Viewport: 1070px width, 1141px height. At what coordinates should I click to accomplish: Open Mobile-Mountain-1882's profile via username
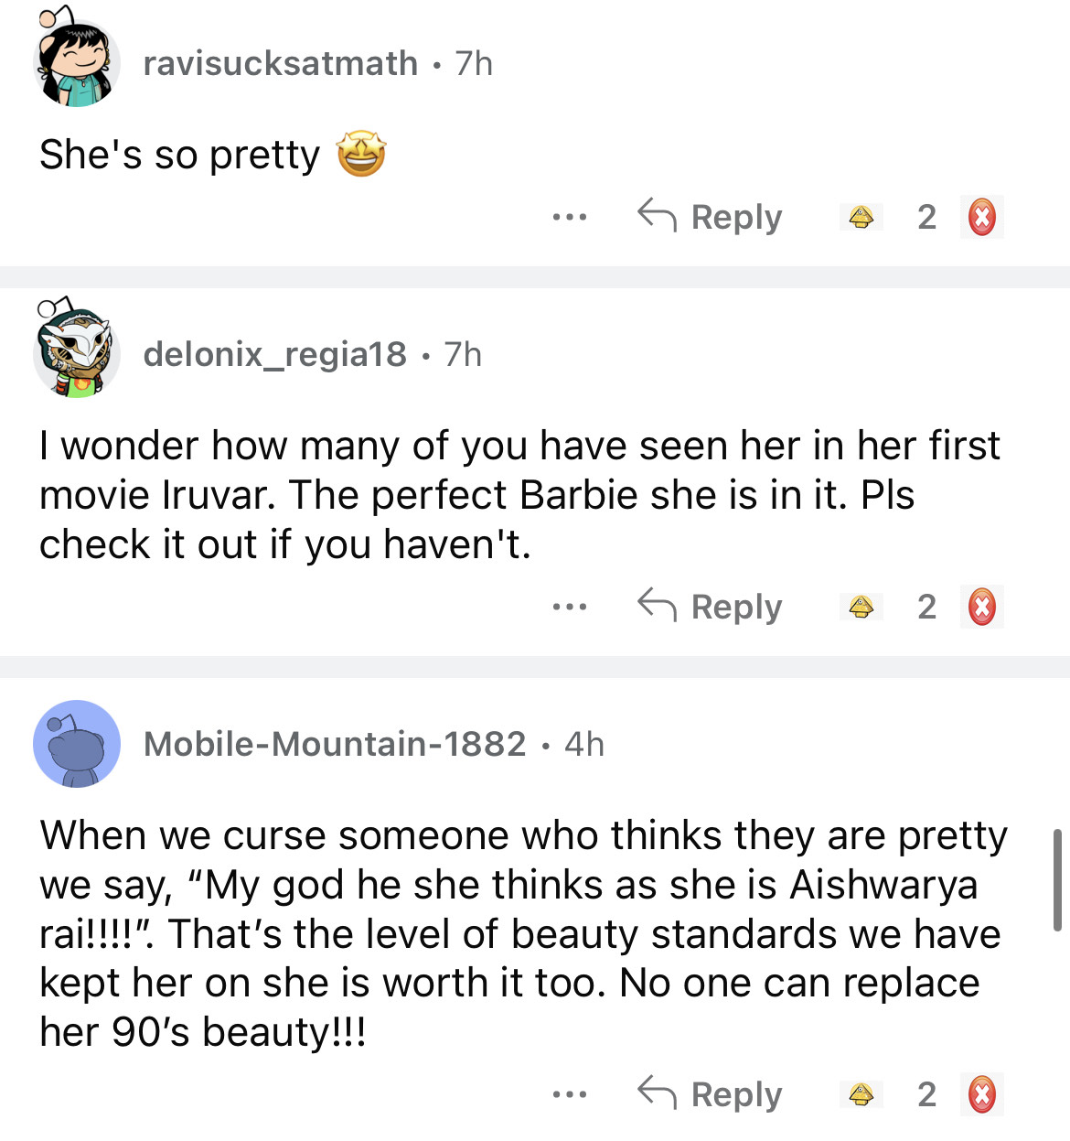tap(335, 744)
